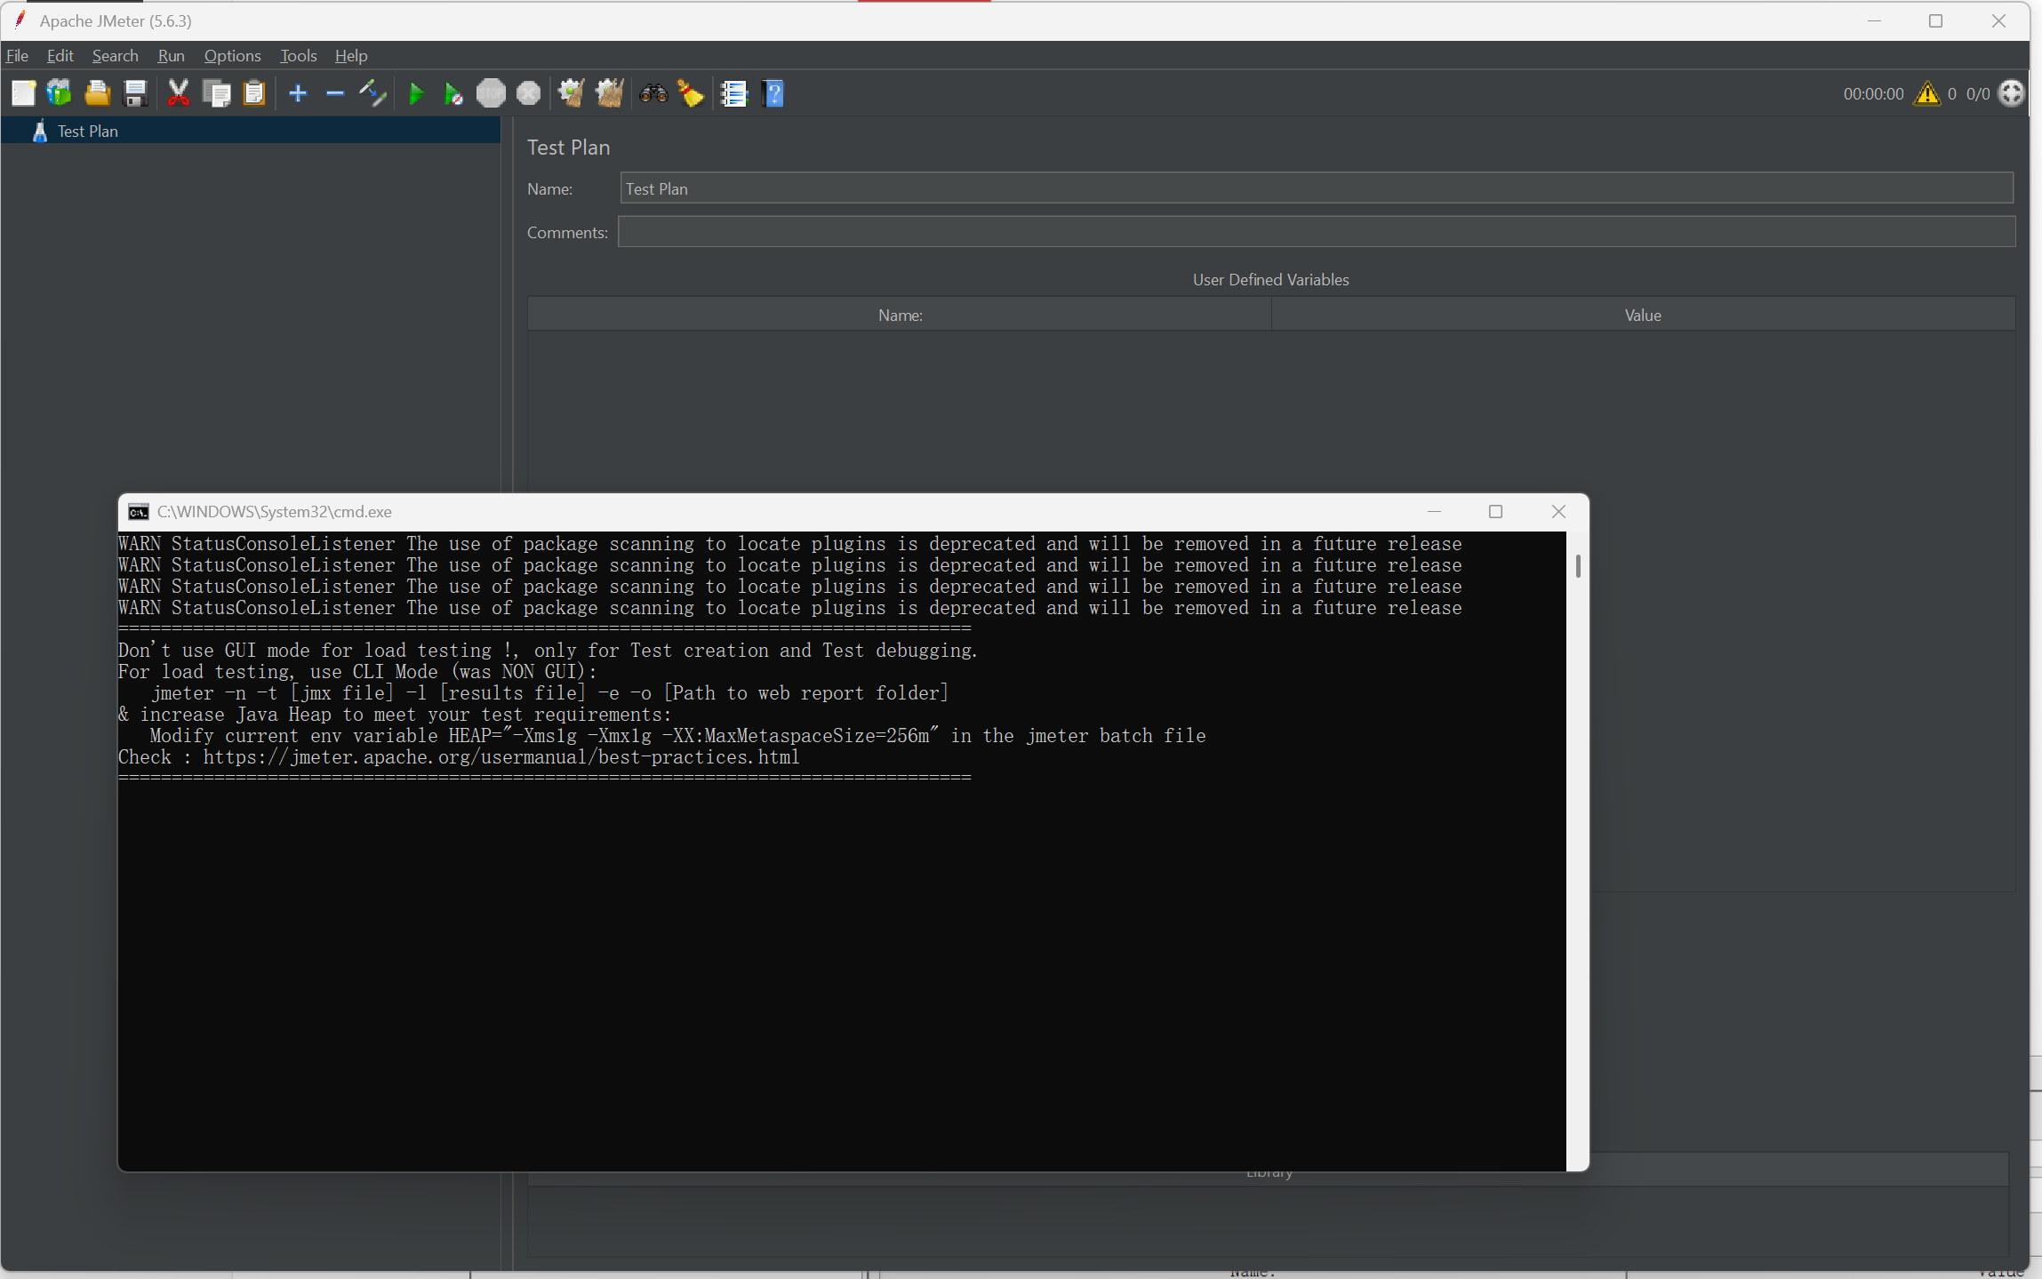Open the blue Help question mark icon

tap(773, 93)
